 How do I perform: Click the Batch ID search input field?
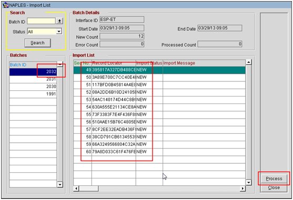42,21
